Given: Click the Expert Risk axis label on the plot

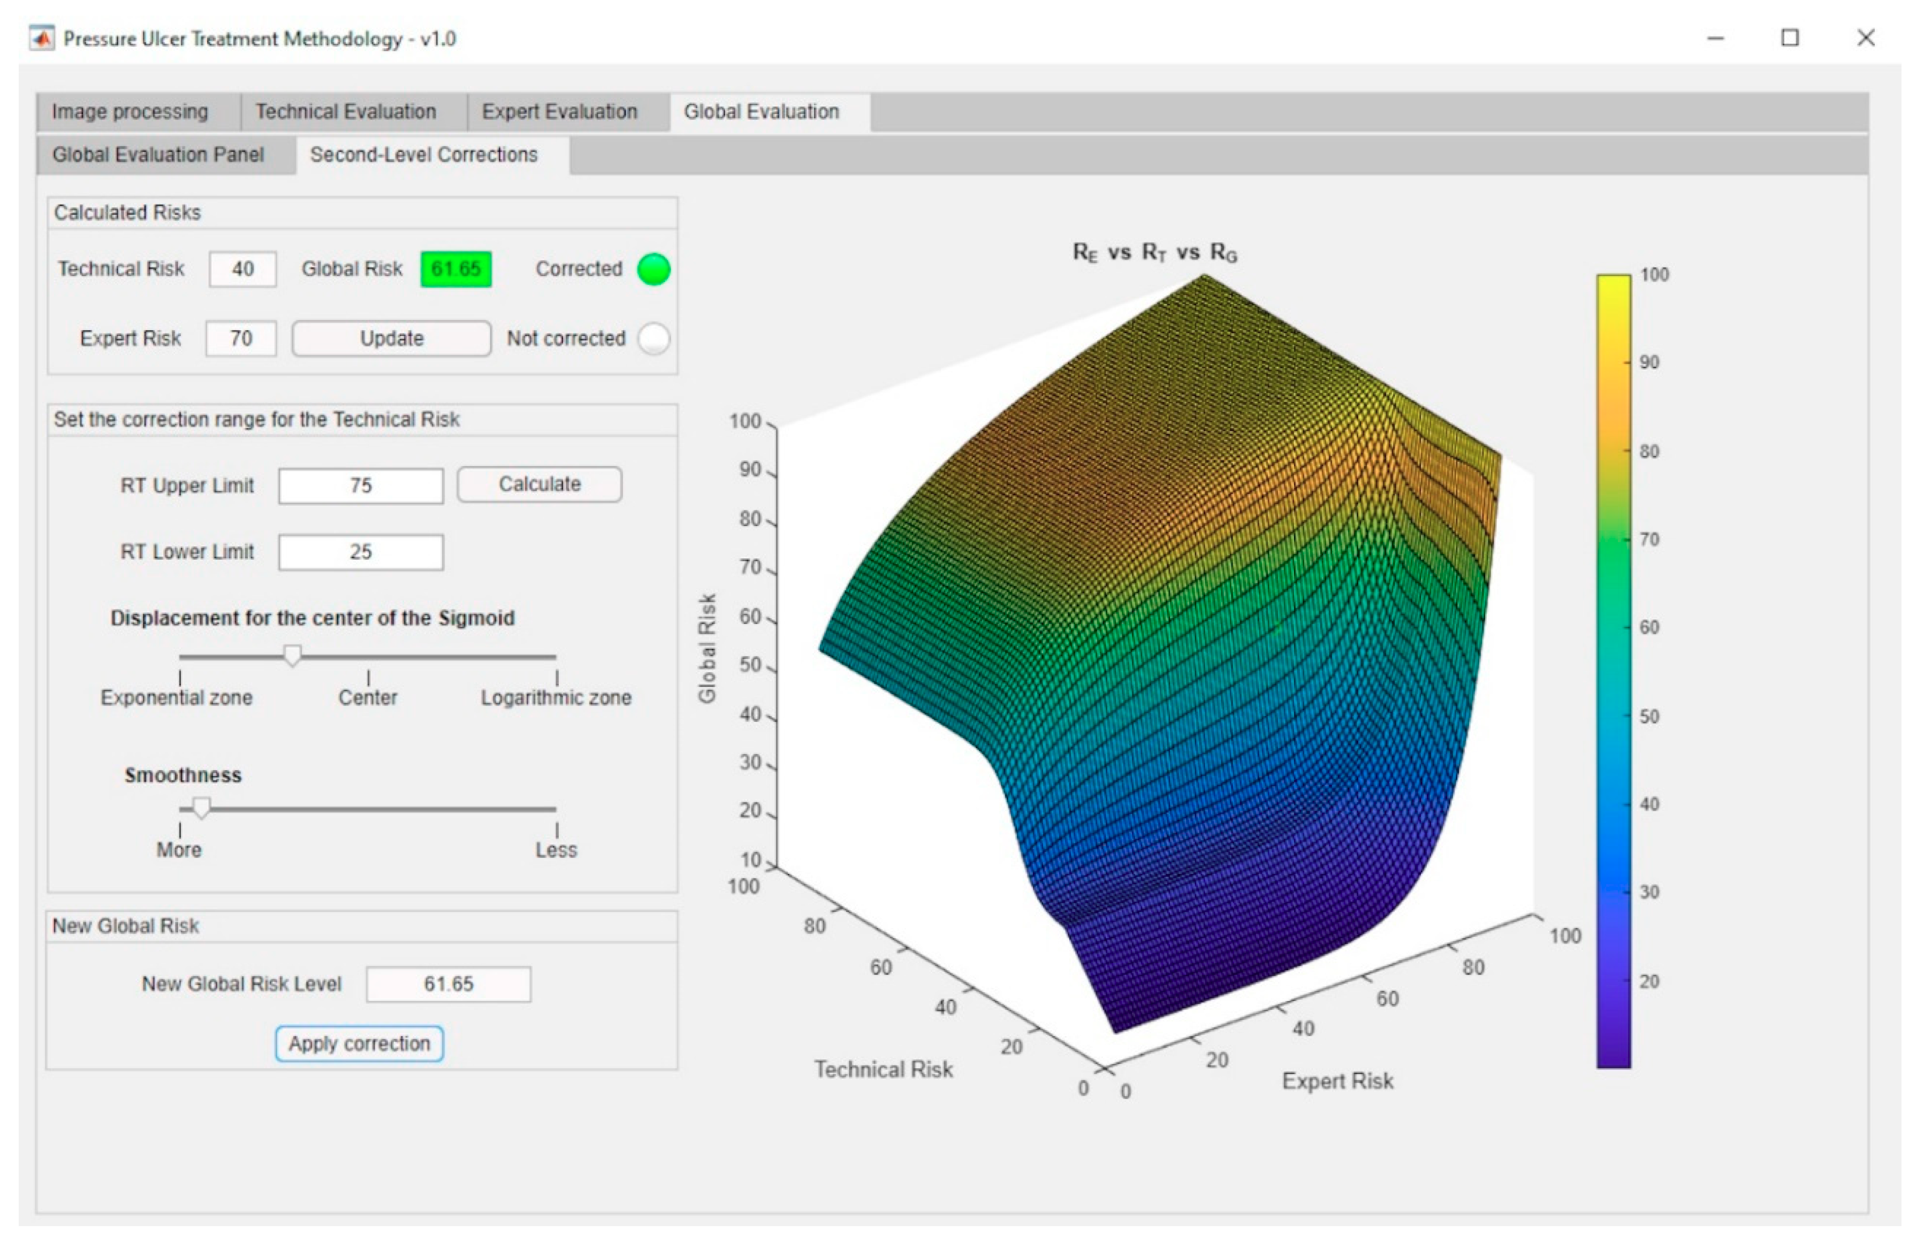Looking at the screenshot, I should 1337,1081.
